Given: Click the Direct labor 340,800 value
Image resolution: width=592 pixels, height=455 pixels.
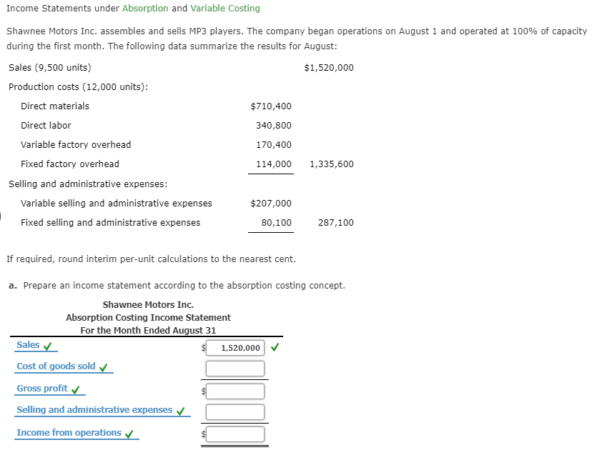Looking at the screenshot, I should coord(274,125).
